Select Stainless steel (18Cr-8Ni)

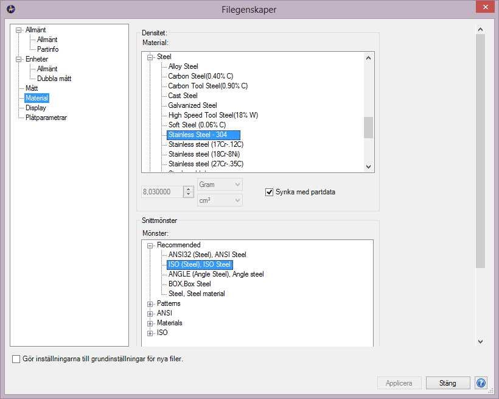pos(204,154)
